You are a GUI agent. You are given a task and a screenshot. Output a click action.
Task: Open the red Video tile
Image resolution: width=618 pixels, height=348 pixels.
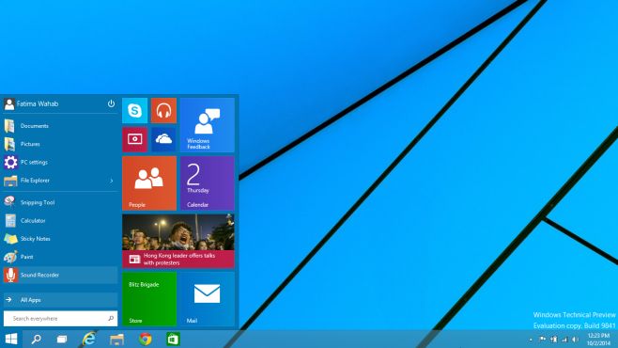pos(135,139)
